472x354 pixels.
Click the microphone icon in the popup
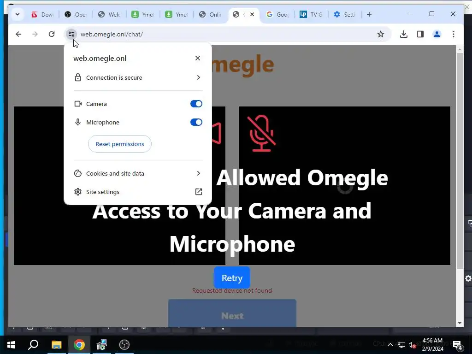[x=78, y=122]
